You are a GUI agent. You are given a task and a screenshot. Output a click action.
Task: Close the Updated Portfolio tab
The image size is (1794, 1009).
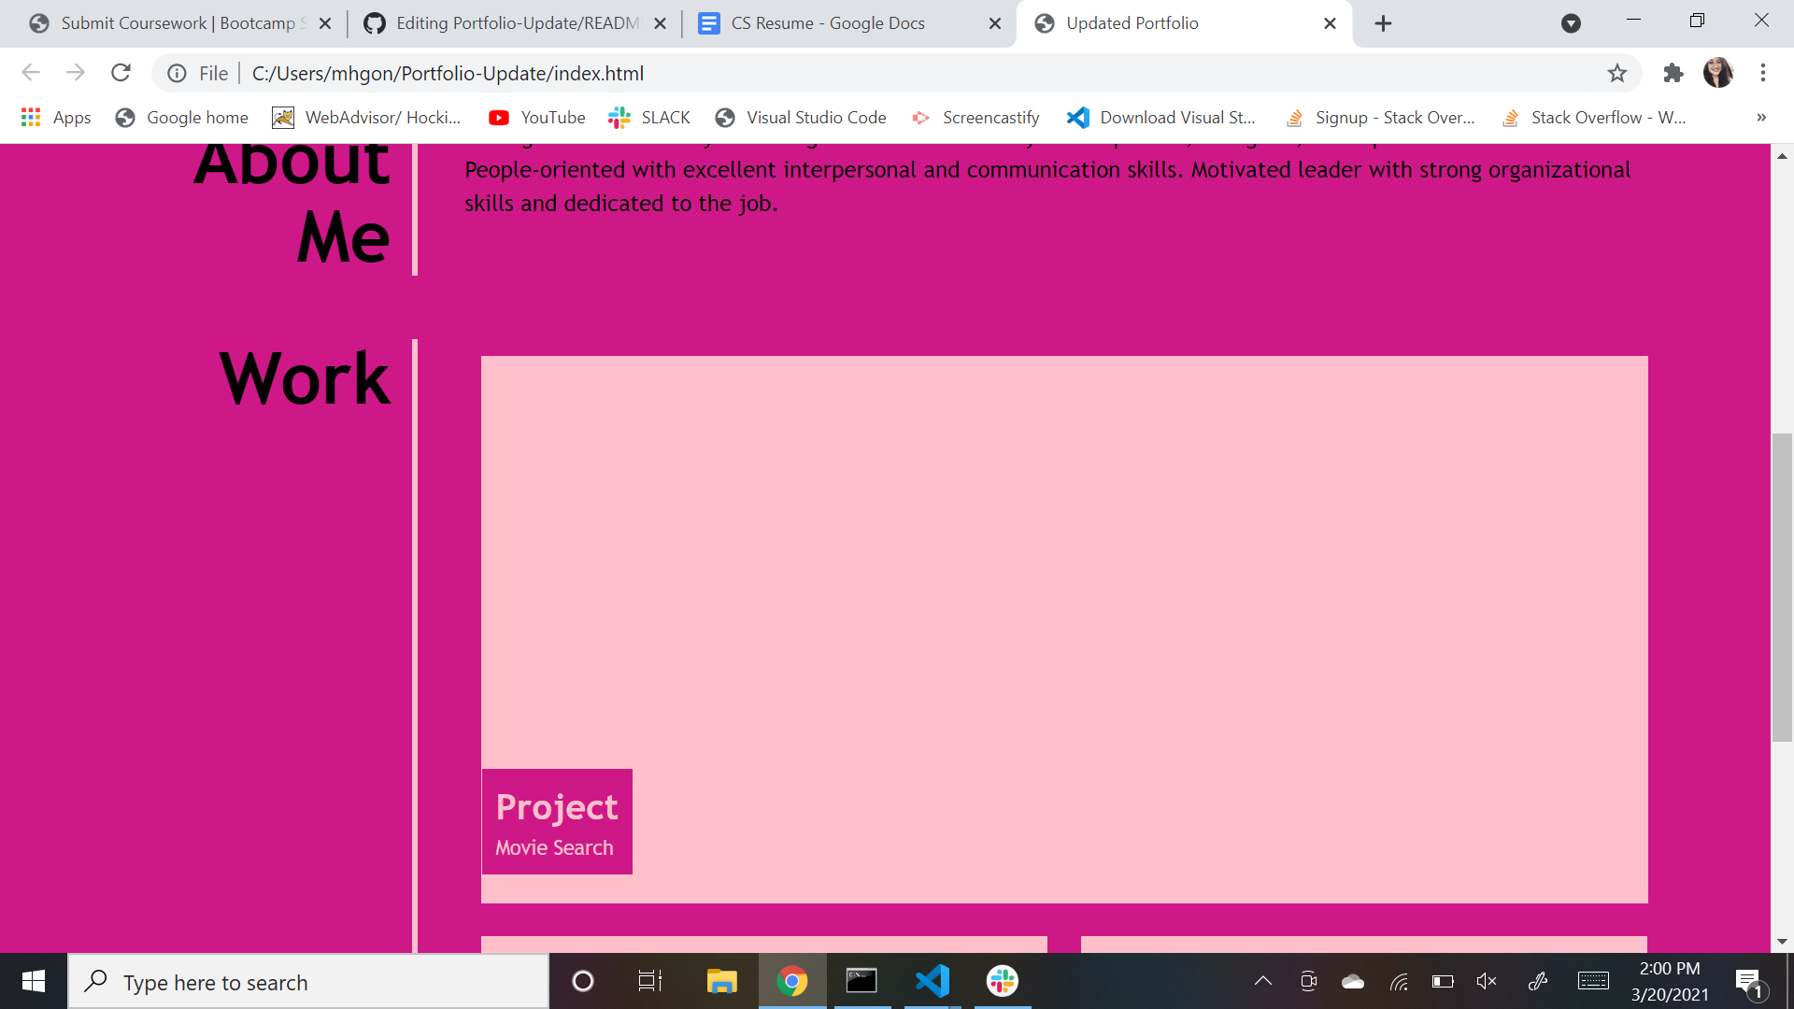(x=1330, y=23)
